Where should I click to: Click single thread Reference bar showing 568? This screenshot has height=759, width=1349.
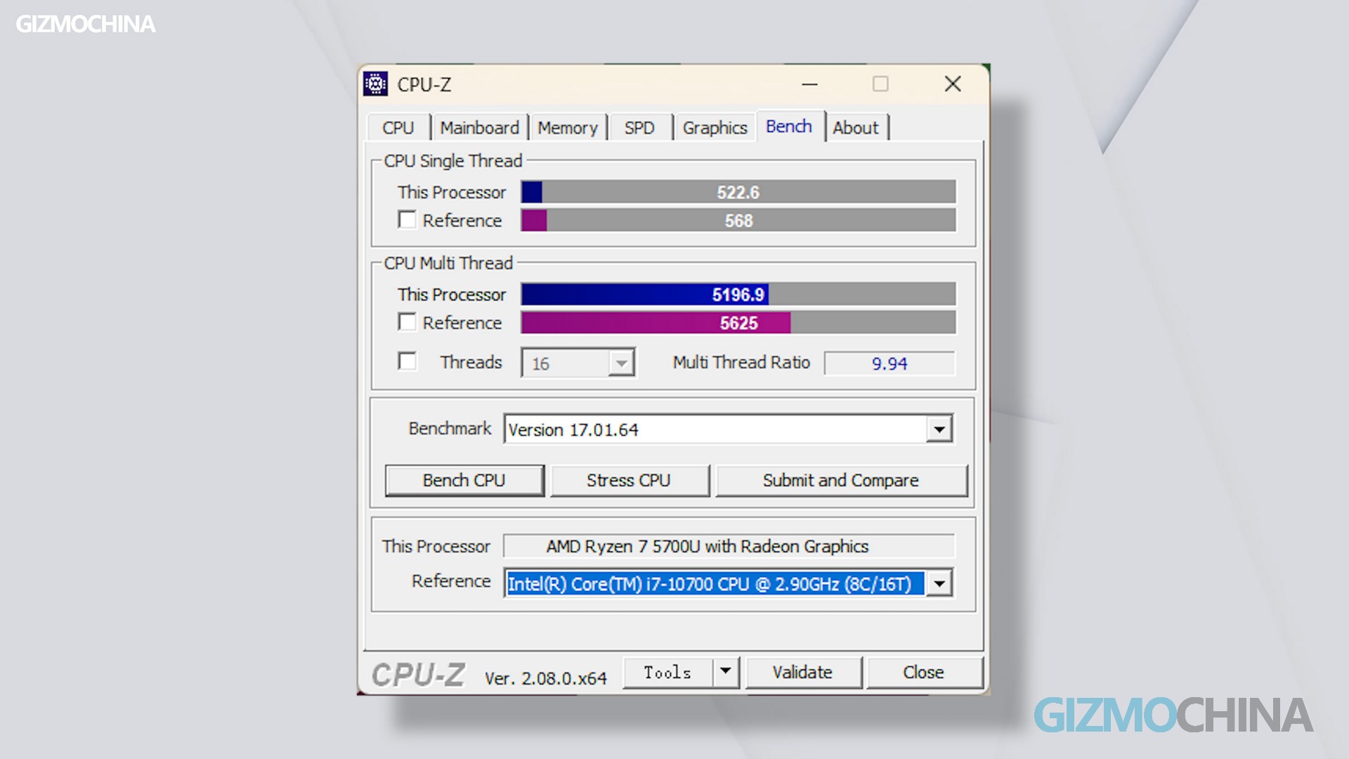[x=738, y=220]
